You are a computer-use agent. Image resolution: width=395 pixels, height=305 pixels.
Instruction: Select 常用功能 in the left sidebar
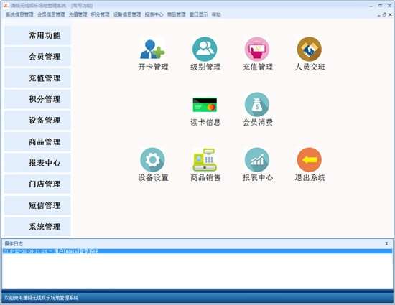pos(37,35)
